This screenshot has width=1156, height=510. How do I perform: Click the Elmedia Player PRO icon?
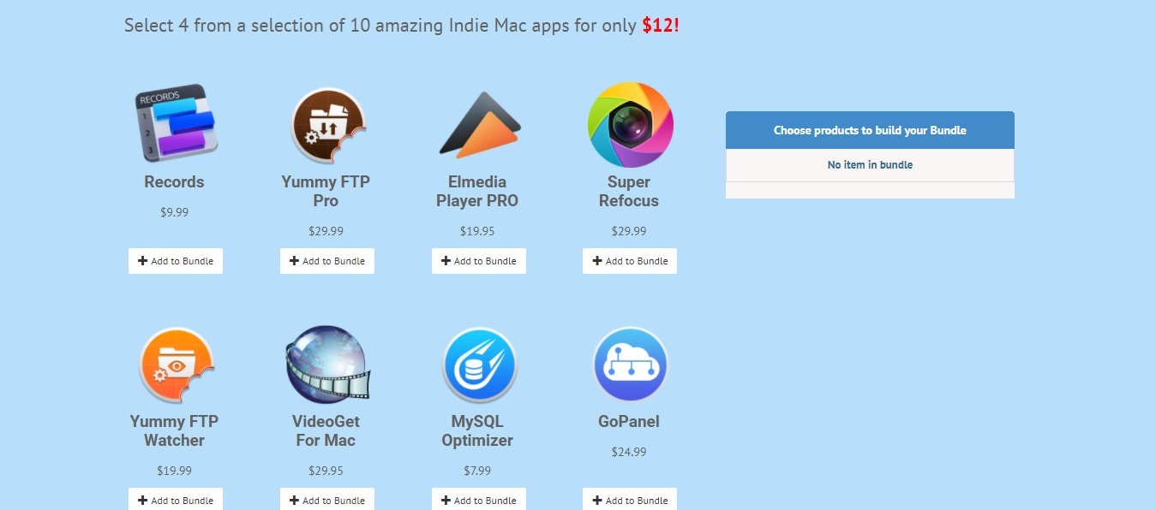click(x=479, y=124)
